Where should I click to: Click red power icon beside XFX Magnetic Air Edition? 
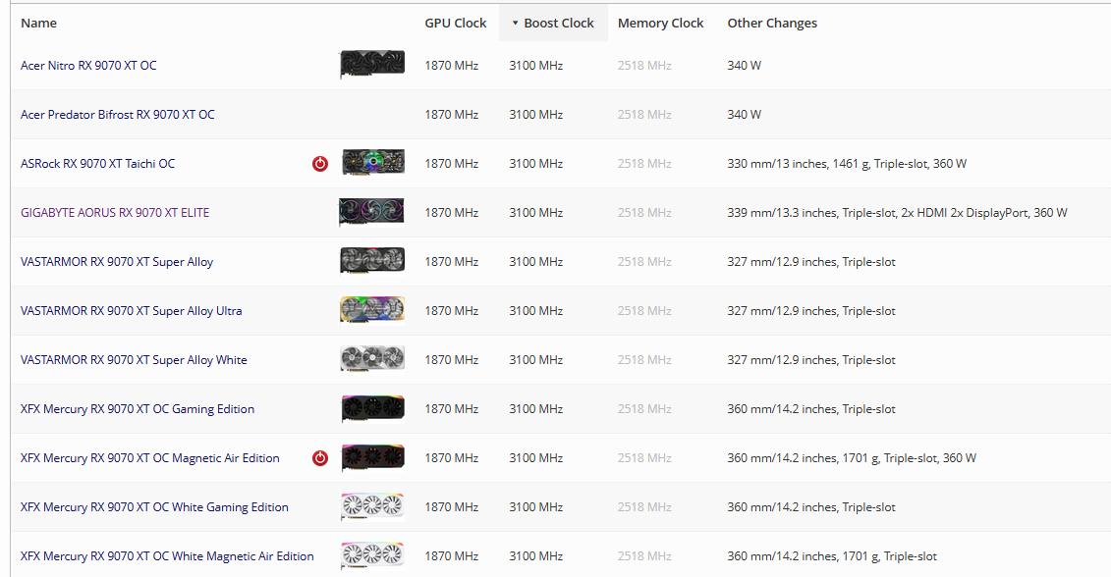pyautogui.click(x=320, y=458)
